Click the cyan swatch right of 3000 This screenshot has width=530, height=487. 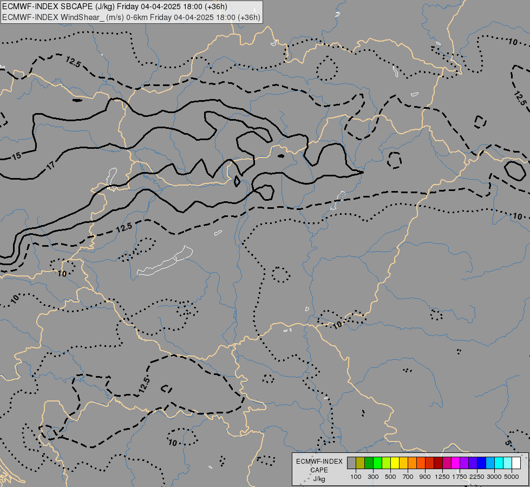[499, 463]
